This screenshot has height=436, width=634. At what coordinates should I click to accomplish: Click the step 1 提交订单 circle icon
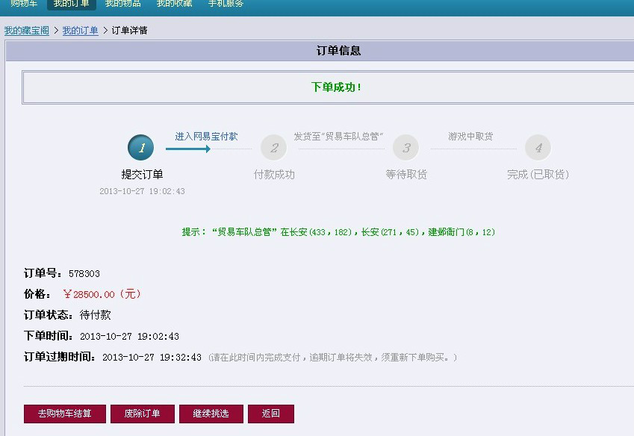(141, 148)
